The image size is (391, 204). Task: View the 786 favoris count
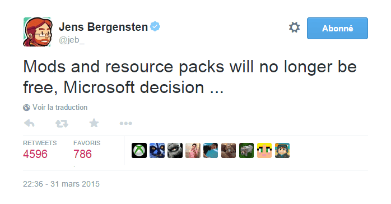point(82,154)
